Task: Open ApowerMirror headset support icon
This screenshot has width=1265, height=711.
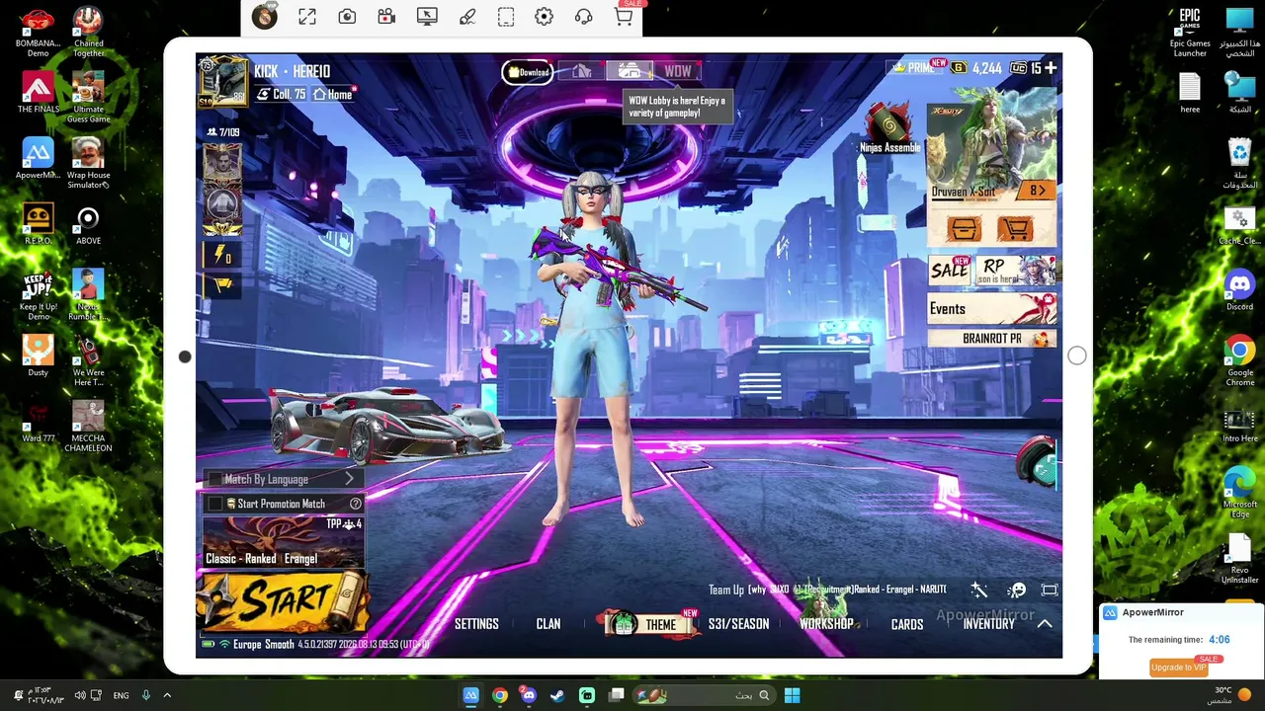Action: (583, 17)
